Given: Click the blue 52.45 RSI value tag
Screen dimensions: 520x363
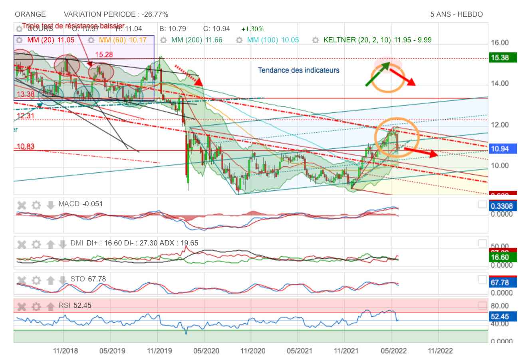Looking at the screenshot, I should click(x=503, y=317).
